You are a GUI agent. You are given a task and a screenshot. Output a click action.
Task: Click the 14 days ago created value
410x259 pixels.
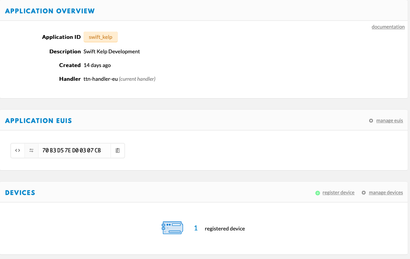coord(97,65)
